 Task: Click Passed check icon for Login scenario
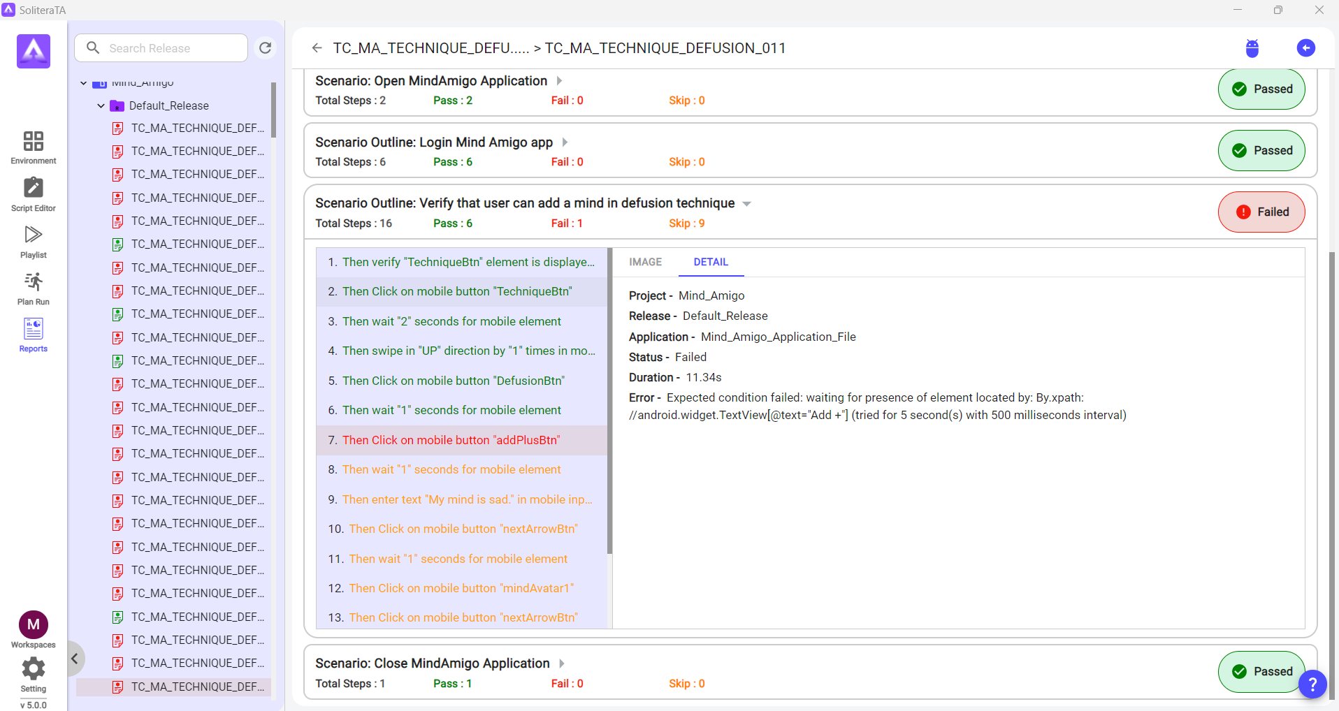[1239, 151]
